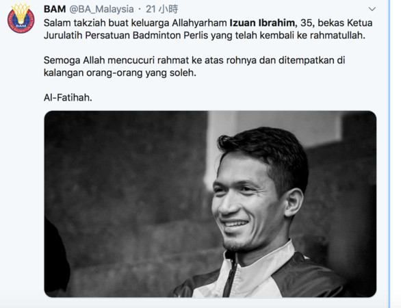Click the yellow shuttlecock in the BAM logo

21,13
